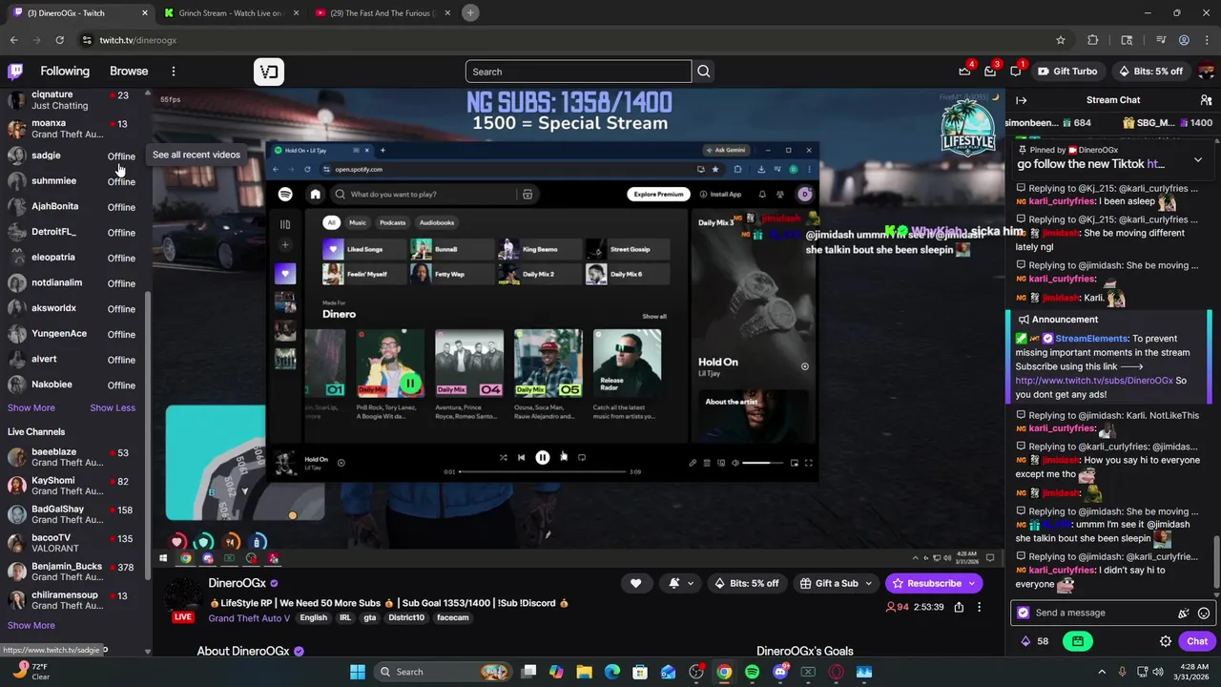
Task: Show hidden system tray icons
Action: (1101, 672)
